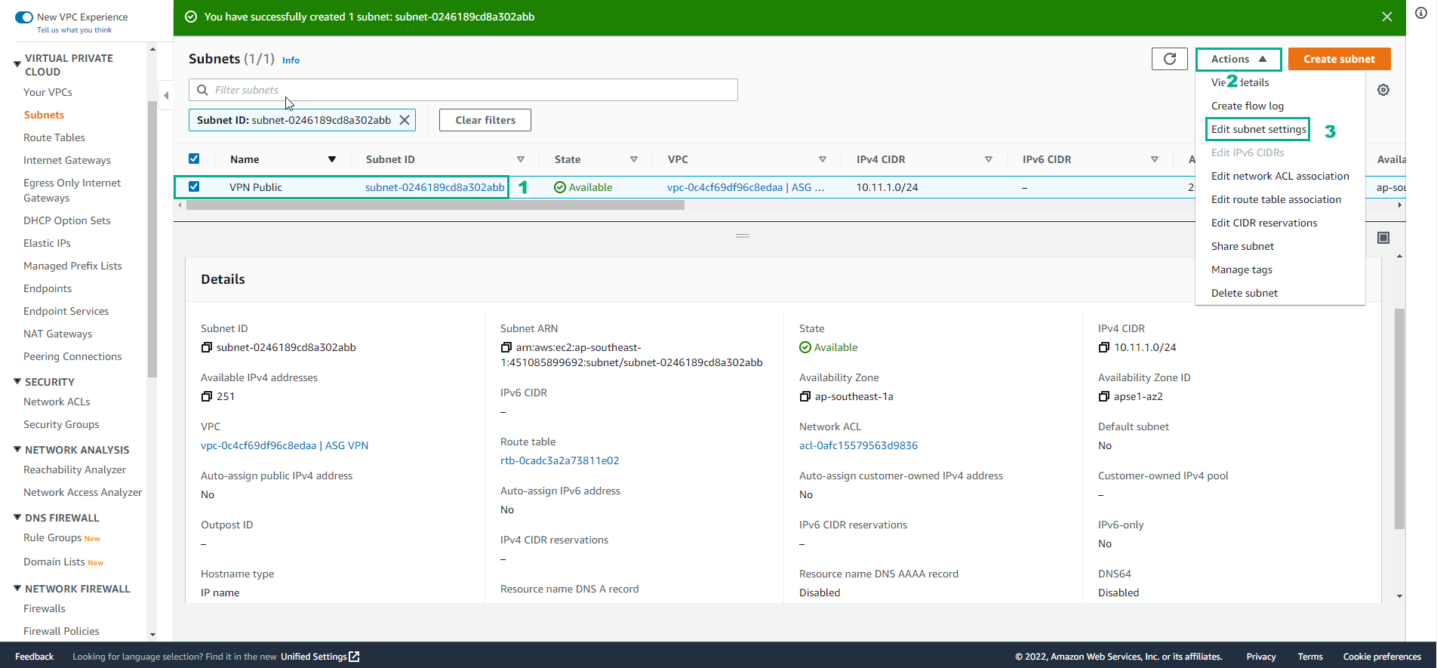Open the info panel icon at top right

coord(1421,14)
